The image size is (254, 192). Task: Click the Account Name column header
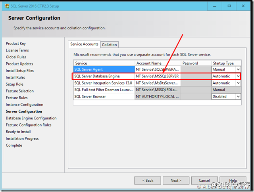[158, 63]
